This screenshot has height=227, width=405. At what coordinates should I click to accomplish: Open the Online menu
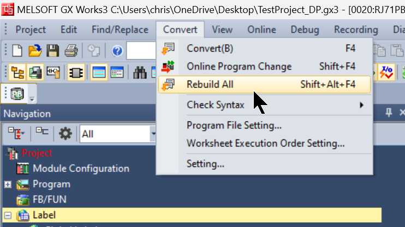tap(261, 29)
